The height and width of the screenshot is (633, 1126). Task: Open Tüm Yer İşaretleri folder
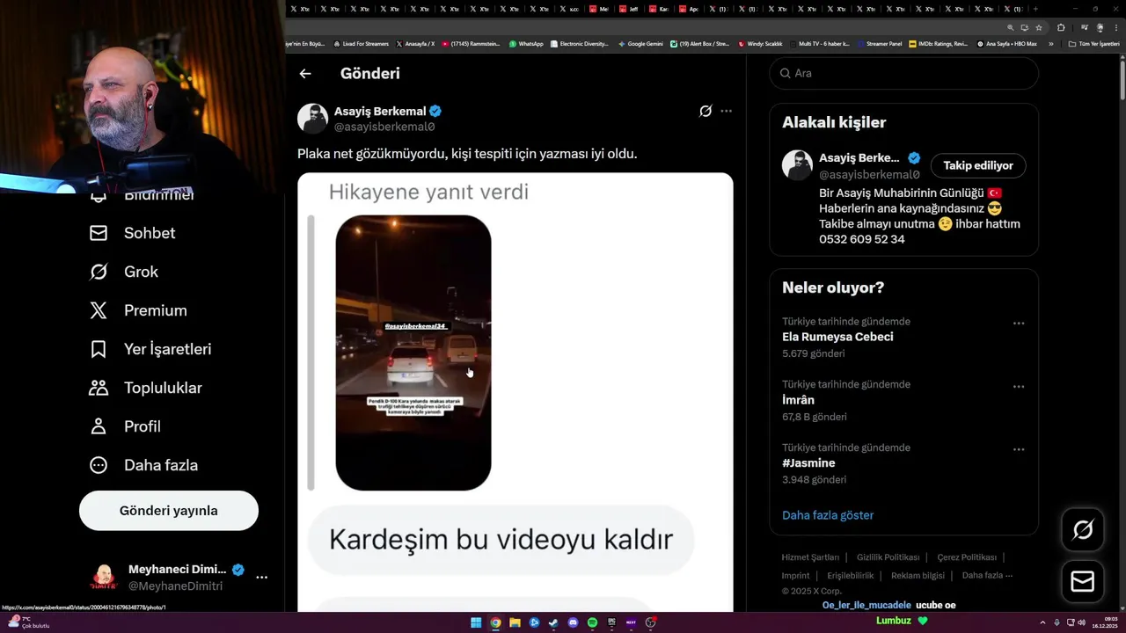tap(1093, 43)
